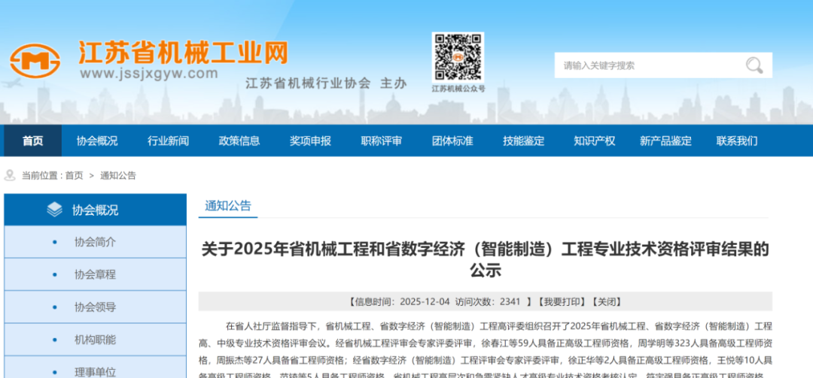The image size is (813, 378).
Task: Open the 行业新闻 menu item
Action: coord(168,141)
